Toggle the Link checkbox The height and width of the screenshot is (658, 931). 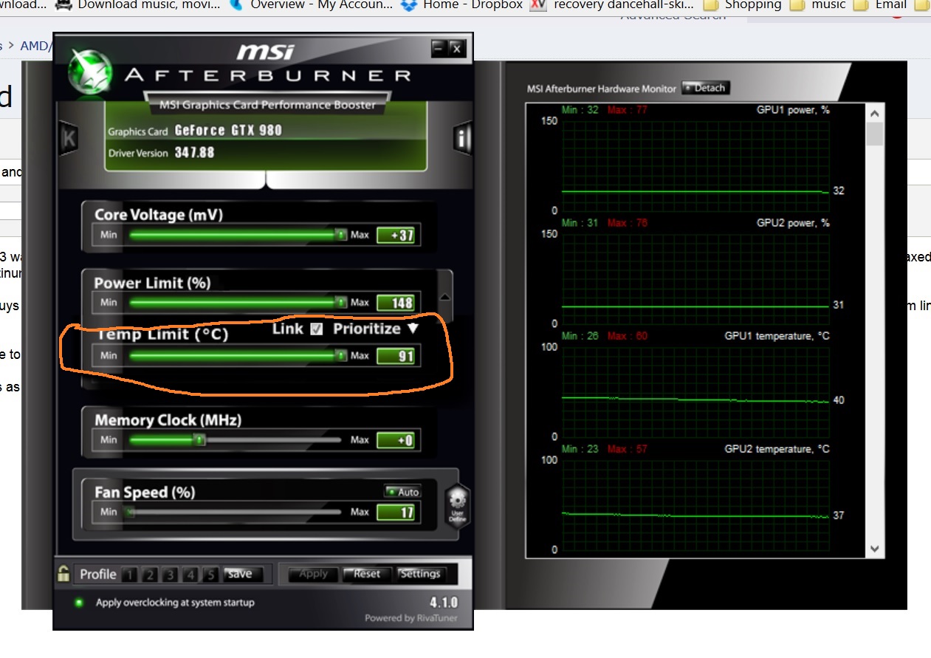click(317, 329)
